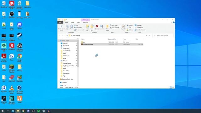Open the File ribbon tab

pos(60,22)
